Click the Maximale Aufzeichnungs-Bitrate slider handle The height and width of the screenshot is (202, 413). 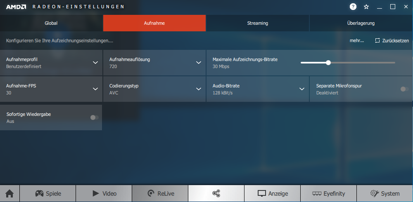(328, 63)
